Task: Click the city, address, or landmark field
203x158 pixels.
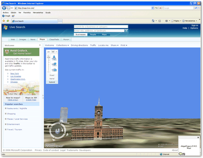Action: tap(99, 31)
